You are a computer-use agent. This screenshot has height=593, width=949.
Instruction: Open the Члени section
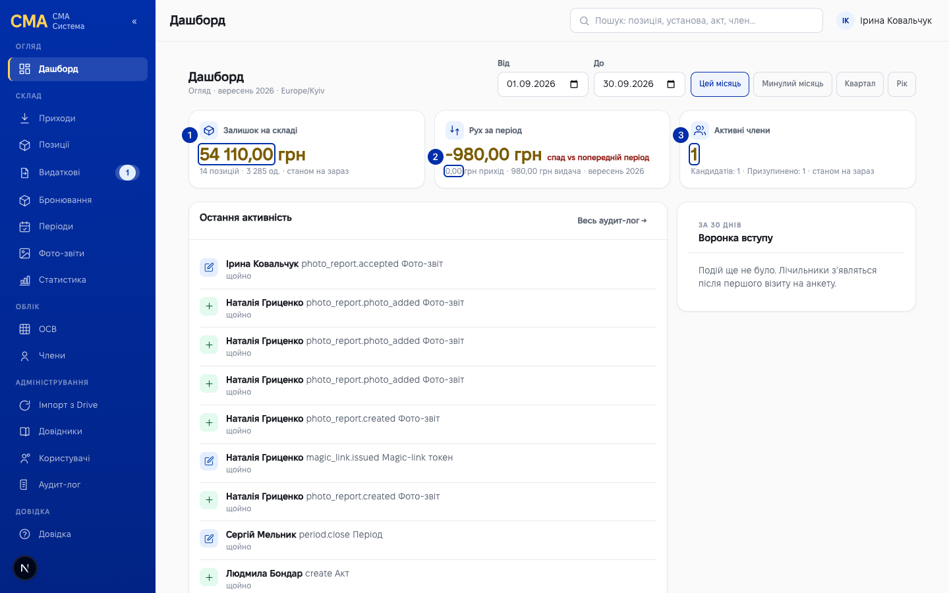point(78,356)
